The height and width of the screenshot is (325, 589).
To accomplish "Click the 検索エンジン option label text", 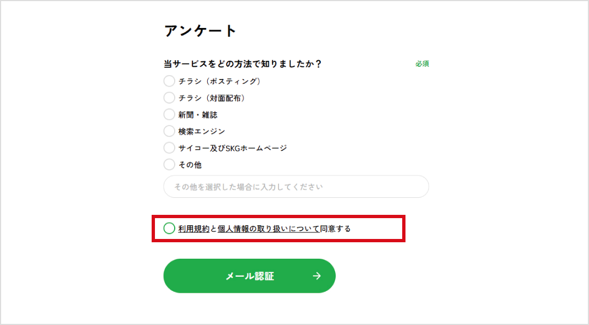I will (x=202, y=132).
